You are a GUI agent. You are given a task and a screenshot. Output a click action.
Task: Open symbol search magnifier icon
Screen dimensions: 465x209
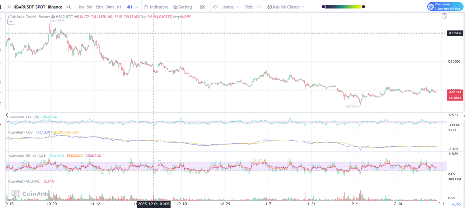[69, 7]
